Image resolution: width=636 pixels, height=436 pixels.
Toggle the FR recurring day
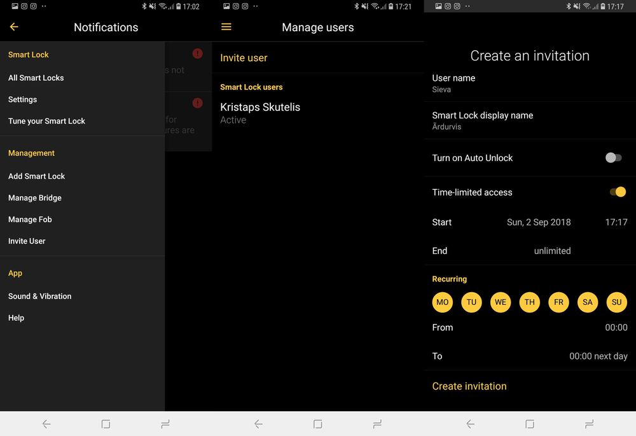[558, 302]
